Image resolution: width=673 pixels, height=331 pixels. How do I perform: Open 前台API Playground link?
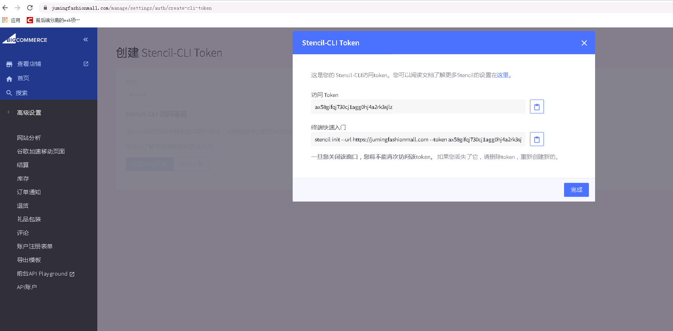[42, 274]
